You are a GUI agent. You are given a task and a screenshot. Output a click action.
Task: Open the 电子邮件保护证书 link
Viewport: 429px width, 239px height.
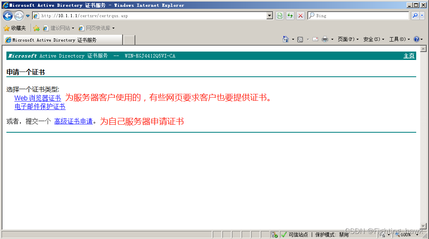click(40, 107)
